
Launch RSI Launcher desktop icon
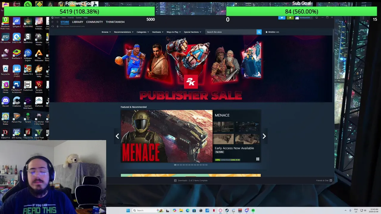5,39
